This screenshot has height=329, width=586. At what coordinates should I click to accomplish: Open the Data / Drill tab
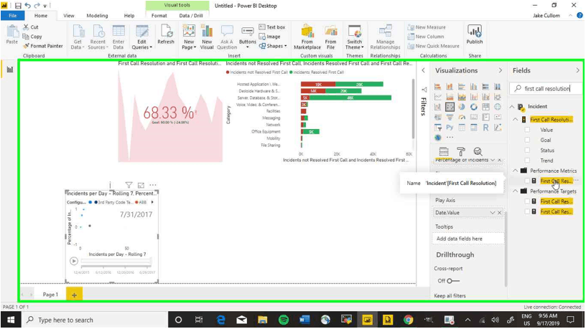tap(191, 16)
